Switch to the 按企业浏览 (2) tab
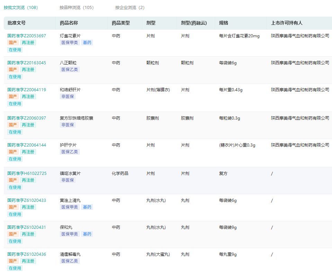The height and width of the screenshot is (272, 332). 130,8
